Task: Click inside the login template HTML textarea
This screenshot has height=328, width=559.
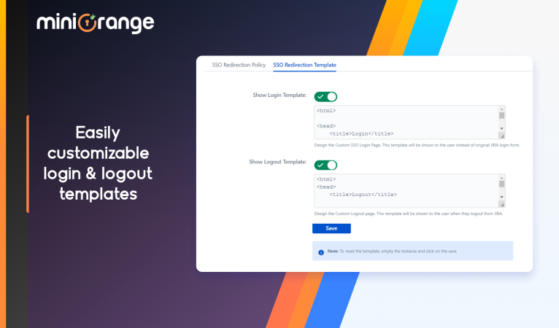Action: click(x=406, y=122)
